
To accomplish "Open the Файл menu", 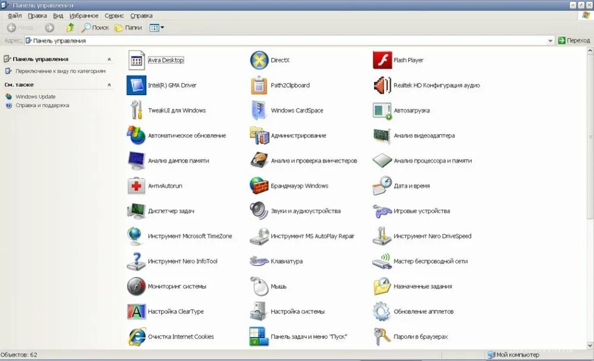I will tap(15, 16).
